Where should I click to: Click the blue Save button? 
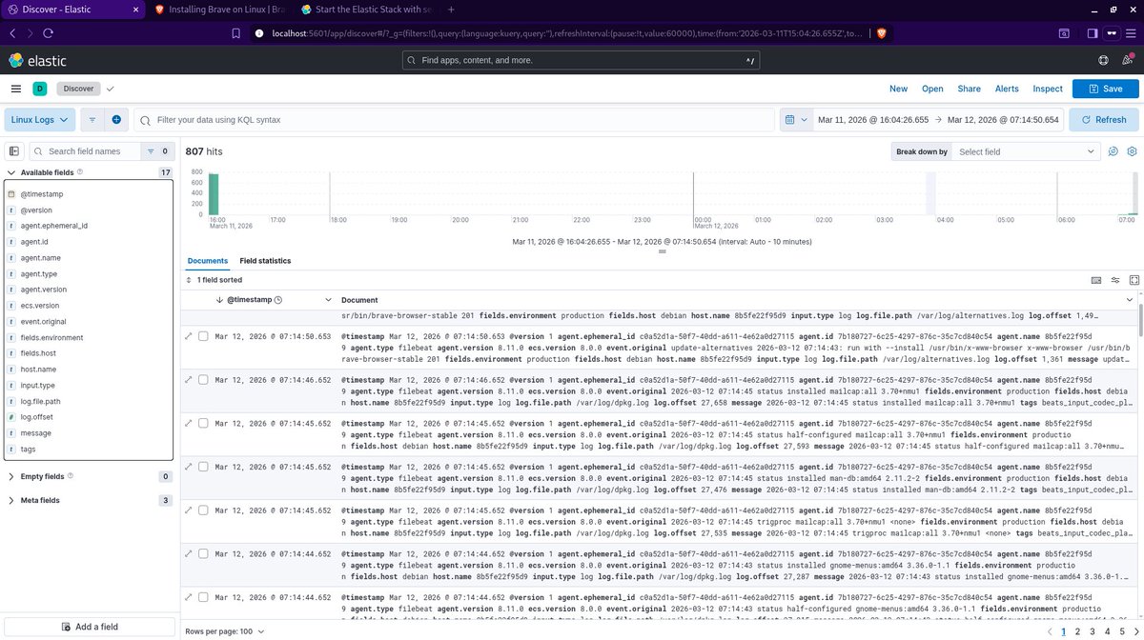[x=1105, y=89]
